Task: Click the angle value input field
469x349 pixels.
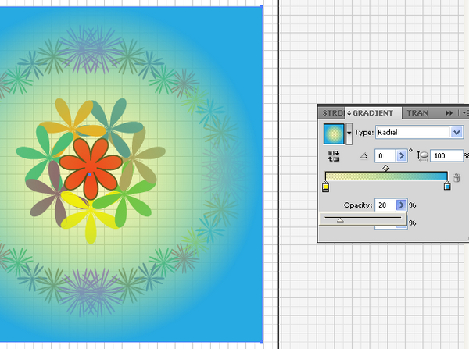Action: (386, 156)
